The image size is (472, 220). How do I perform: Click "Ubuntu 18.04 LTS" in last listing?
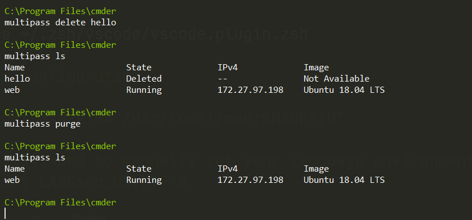(x=344, y=180)
